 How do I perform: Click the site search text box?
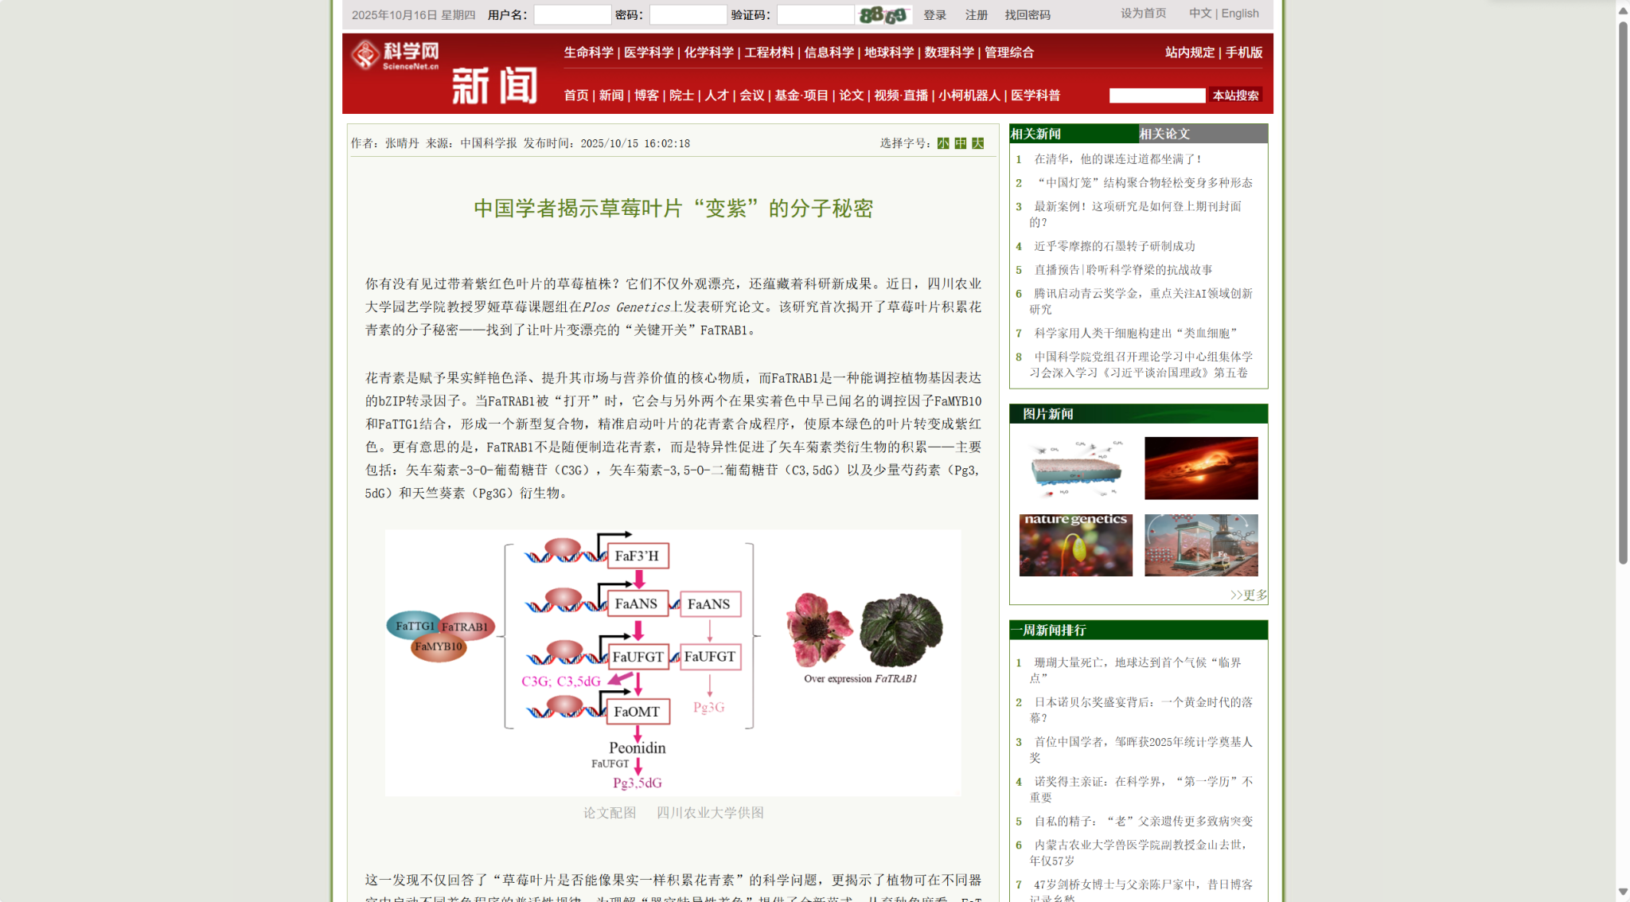(x=1157, y=96)
